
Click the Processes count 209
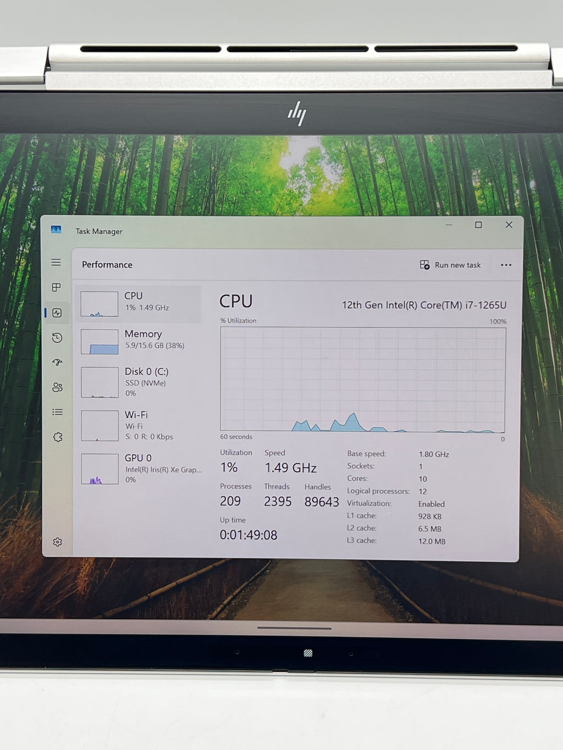(x=230, y=501)
